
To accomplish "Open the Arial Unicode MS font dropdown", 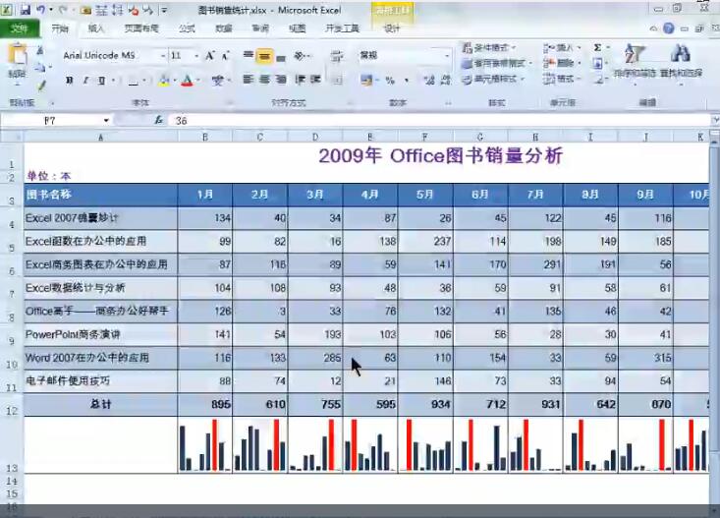I will 163,56.
